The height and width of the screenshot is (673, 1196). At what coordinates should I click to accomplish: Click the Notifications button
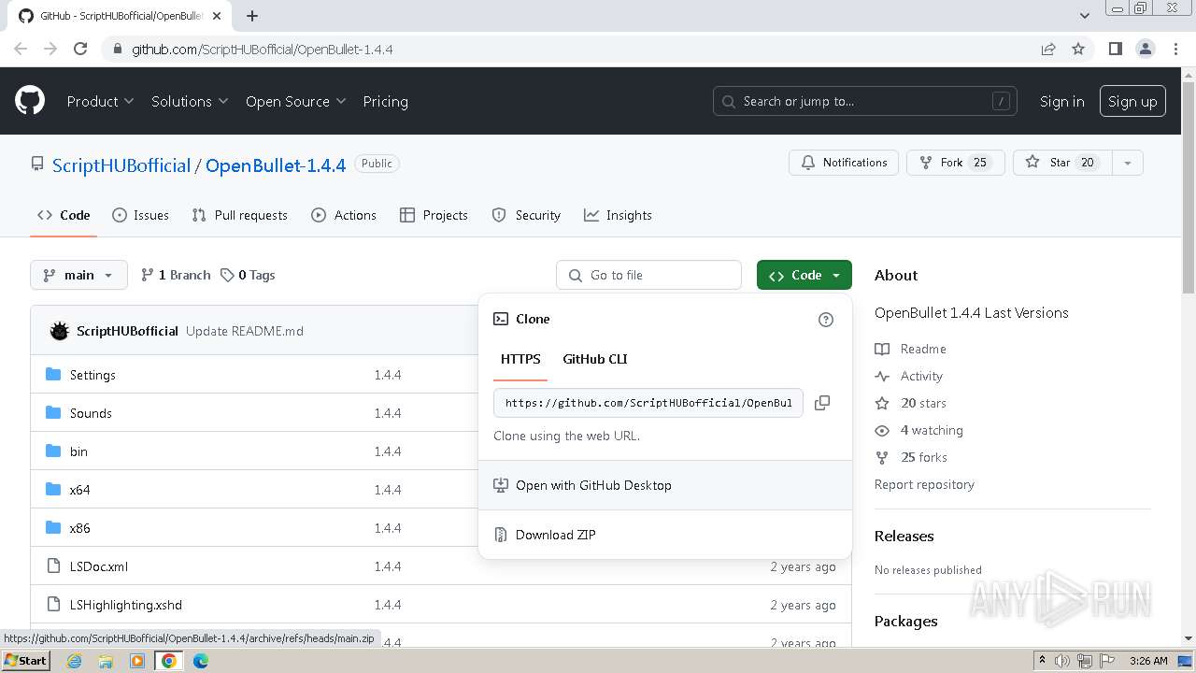pyautogui.click(x=844, y=163)
